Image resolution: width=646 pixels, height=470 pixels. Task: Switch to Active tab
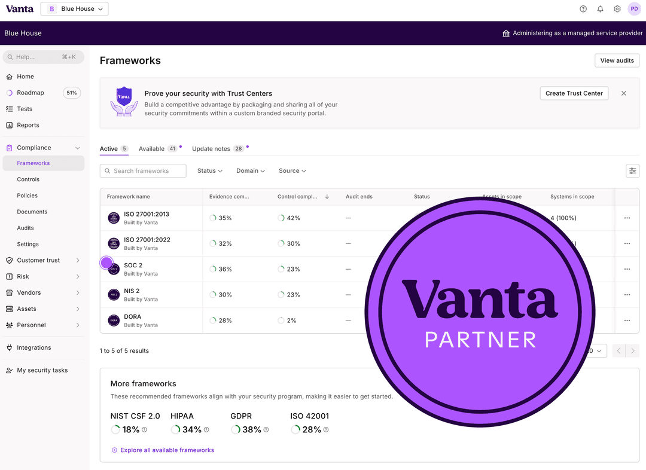pyautogui.click(x=114, y=149)
